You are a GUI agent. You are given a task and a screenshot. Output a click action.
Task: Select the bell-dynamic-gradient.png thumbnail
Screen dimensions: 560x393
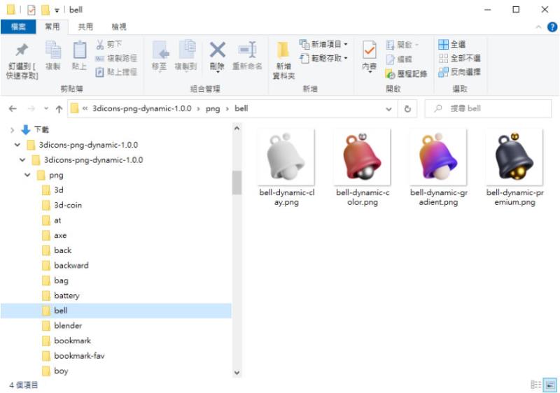(438, 157)
